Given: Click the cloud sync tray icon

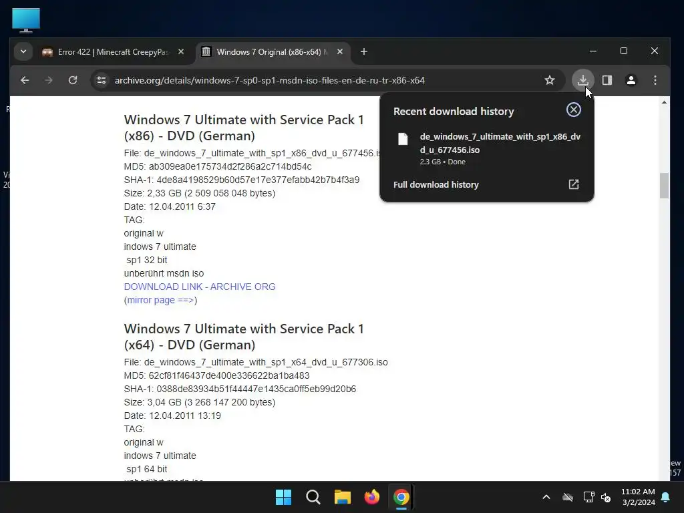Looking at the screenshot, I should coord(568,497).
